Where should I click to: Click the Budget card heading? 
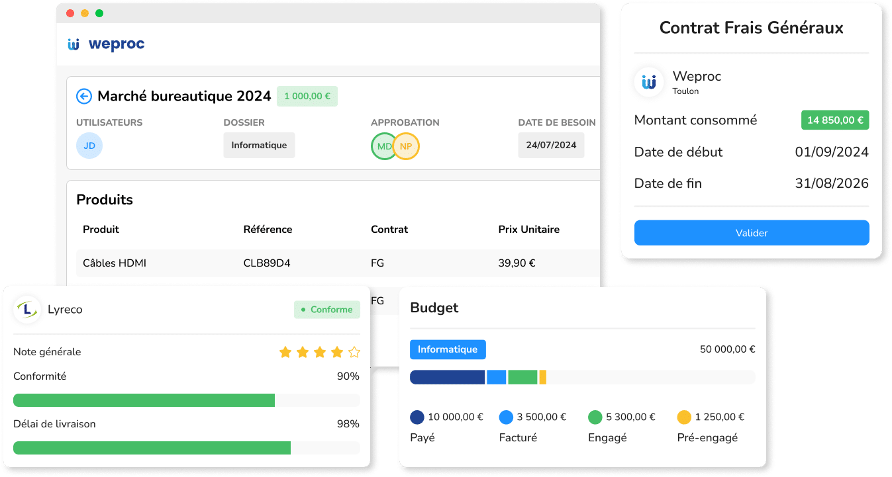[434, 308]
